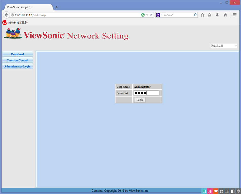The image size is (241, 194).
Task: Minimize the browser window
Action: pos(220,3)
